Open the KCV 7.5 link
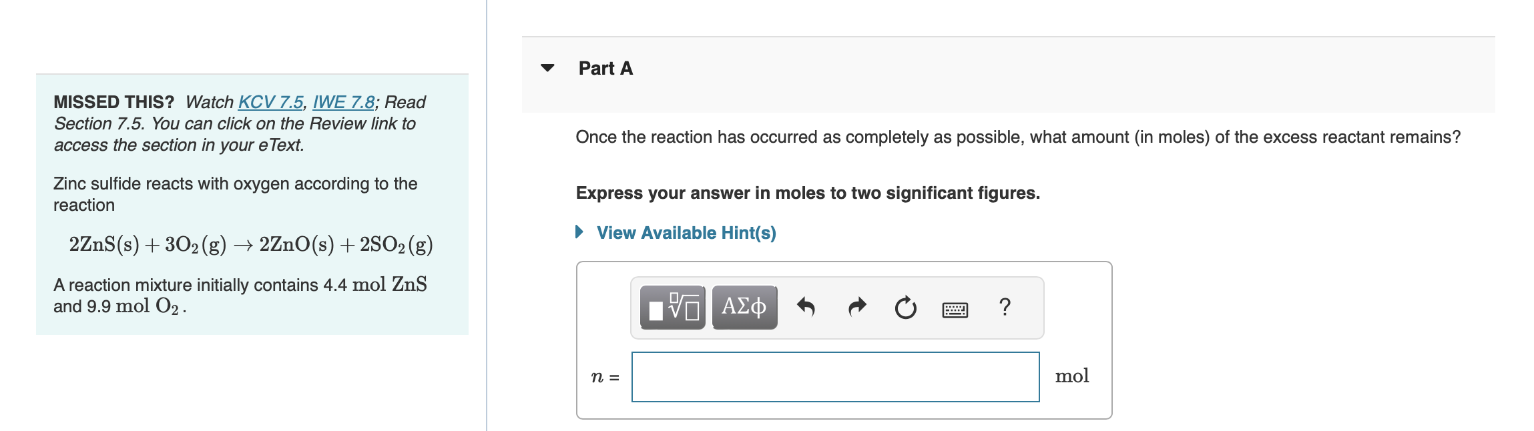The width and height of the screenshot is (1534, 431). pos(270,101)
